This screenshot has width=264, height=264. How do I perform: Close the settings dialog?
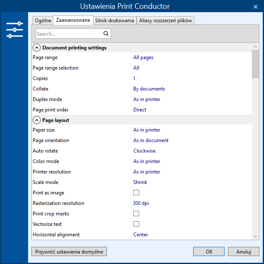(256, 7)
